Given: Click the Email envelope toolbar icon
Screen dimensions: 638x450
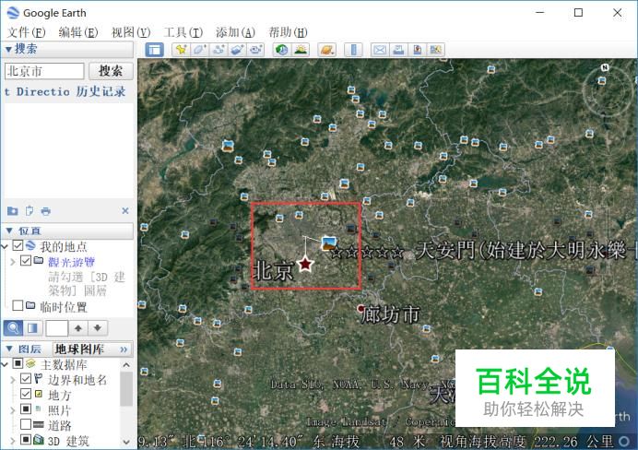Looking at the screenshot, I should point(380,50).
